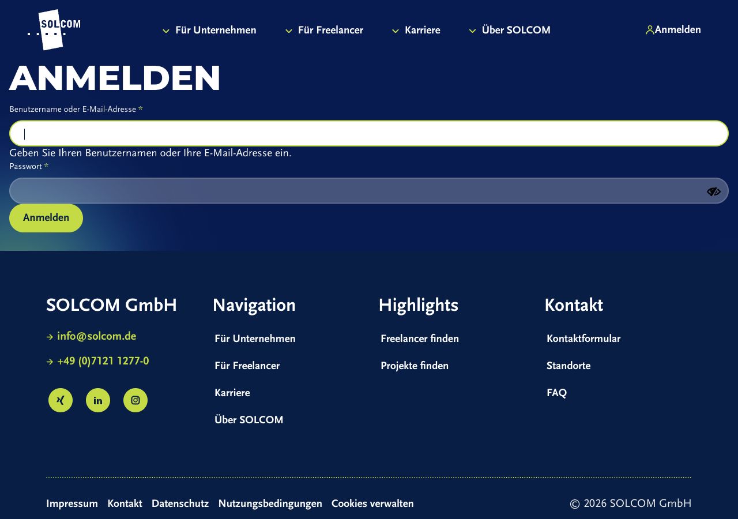Screen dimensions: 738x519
Task: Expand the Karriere menu chevron
Action: point(396,31)
